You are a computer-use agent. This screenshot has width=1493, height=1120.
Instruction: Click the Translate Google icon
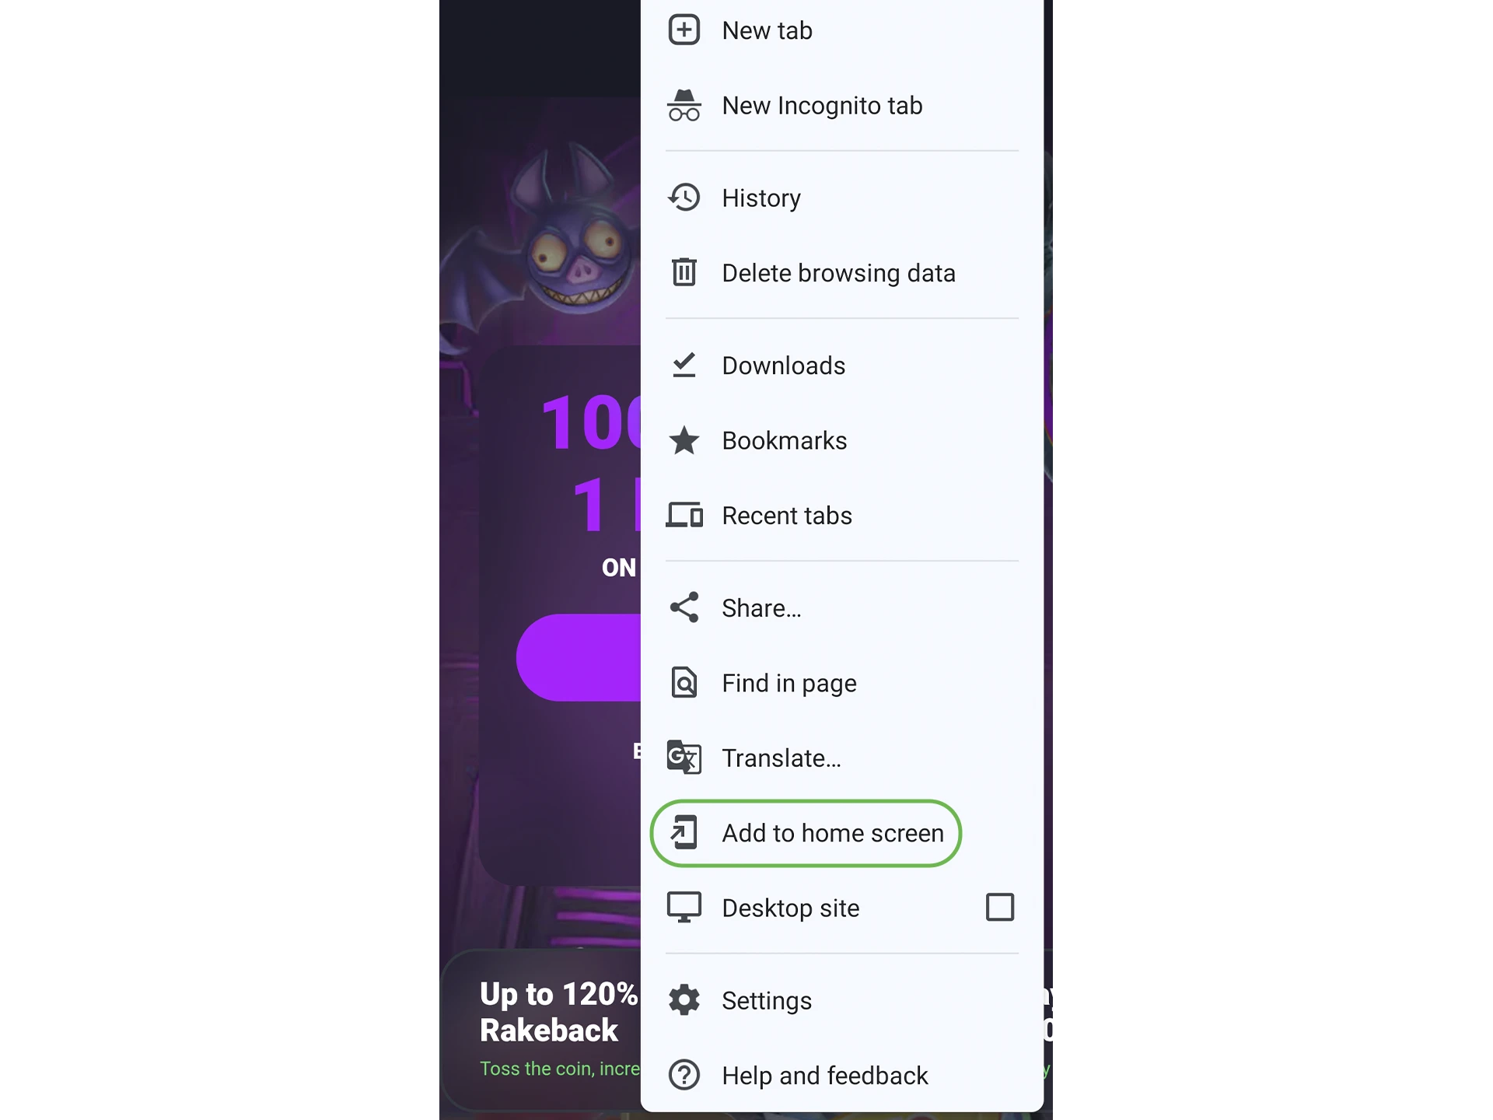coord(684,758)
